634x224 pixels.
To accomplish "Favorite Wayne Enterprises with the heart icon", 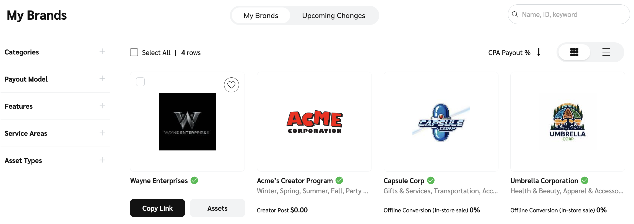I will click(231, 85).
